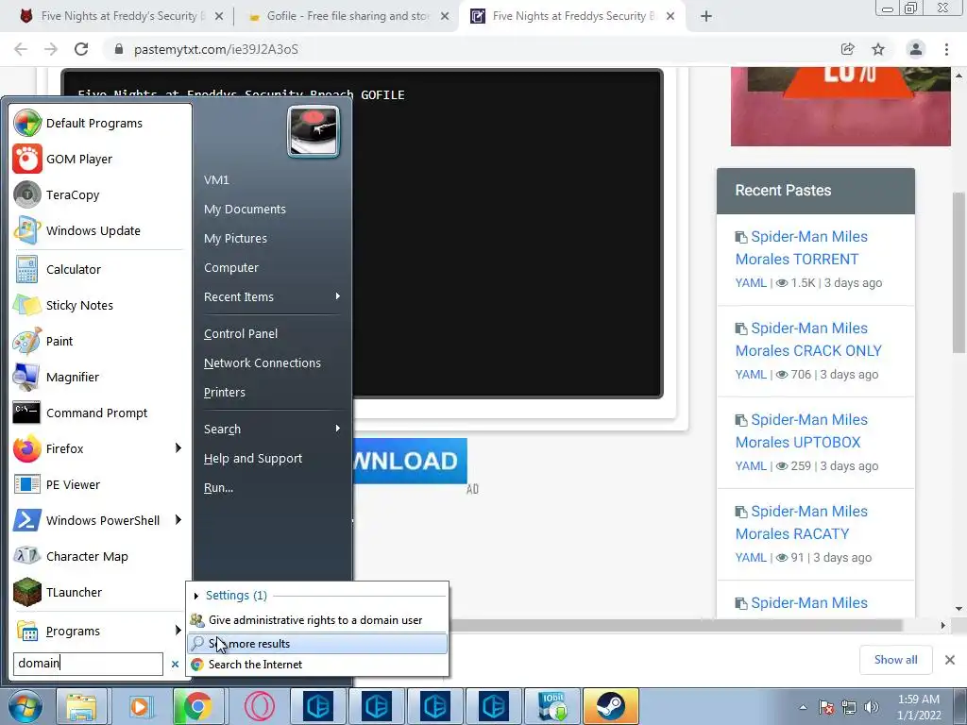This screenshot has height=725, width=967.
Task: Close the downloads bar
Action: [x=950, y=660]
